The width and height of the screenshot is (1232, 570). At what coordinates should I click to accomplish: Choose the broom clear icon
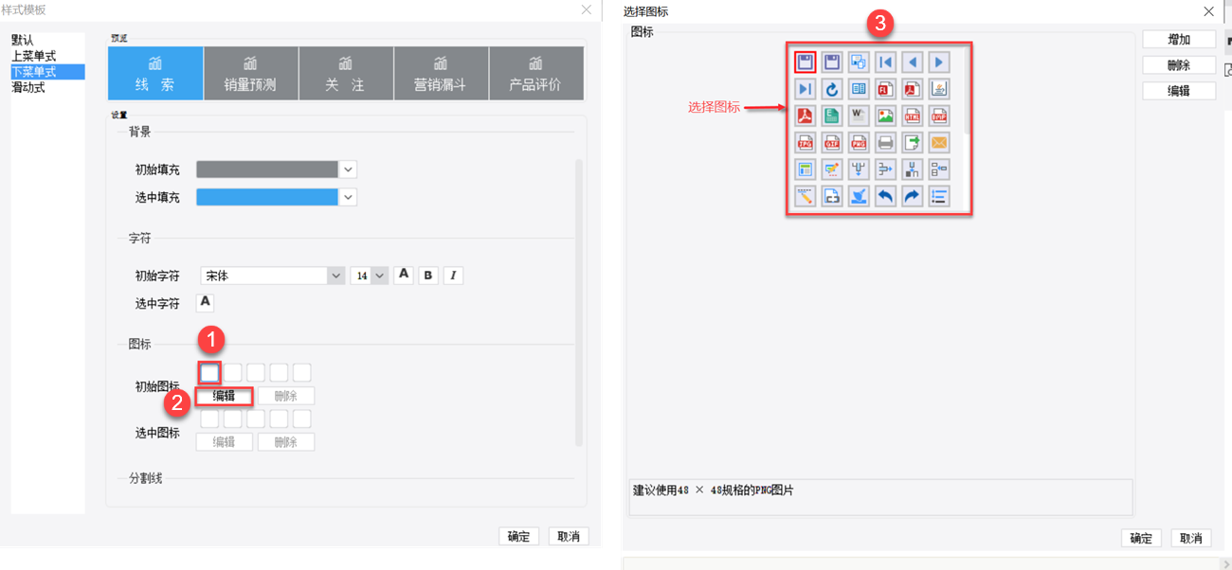point(859,196)
